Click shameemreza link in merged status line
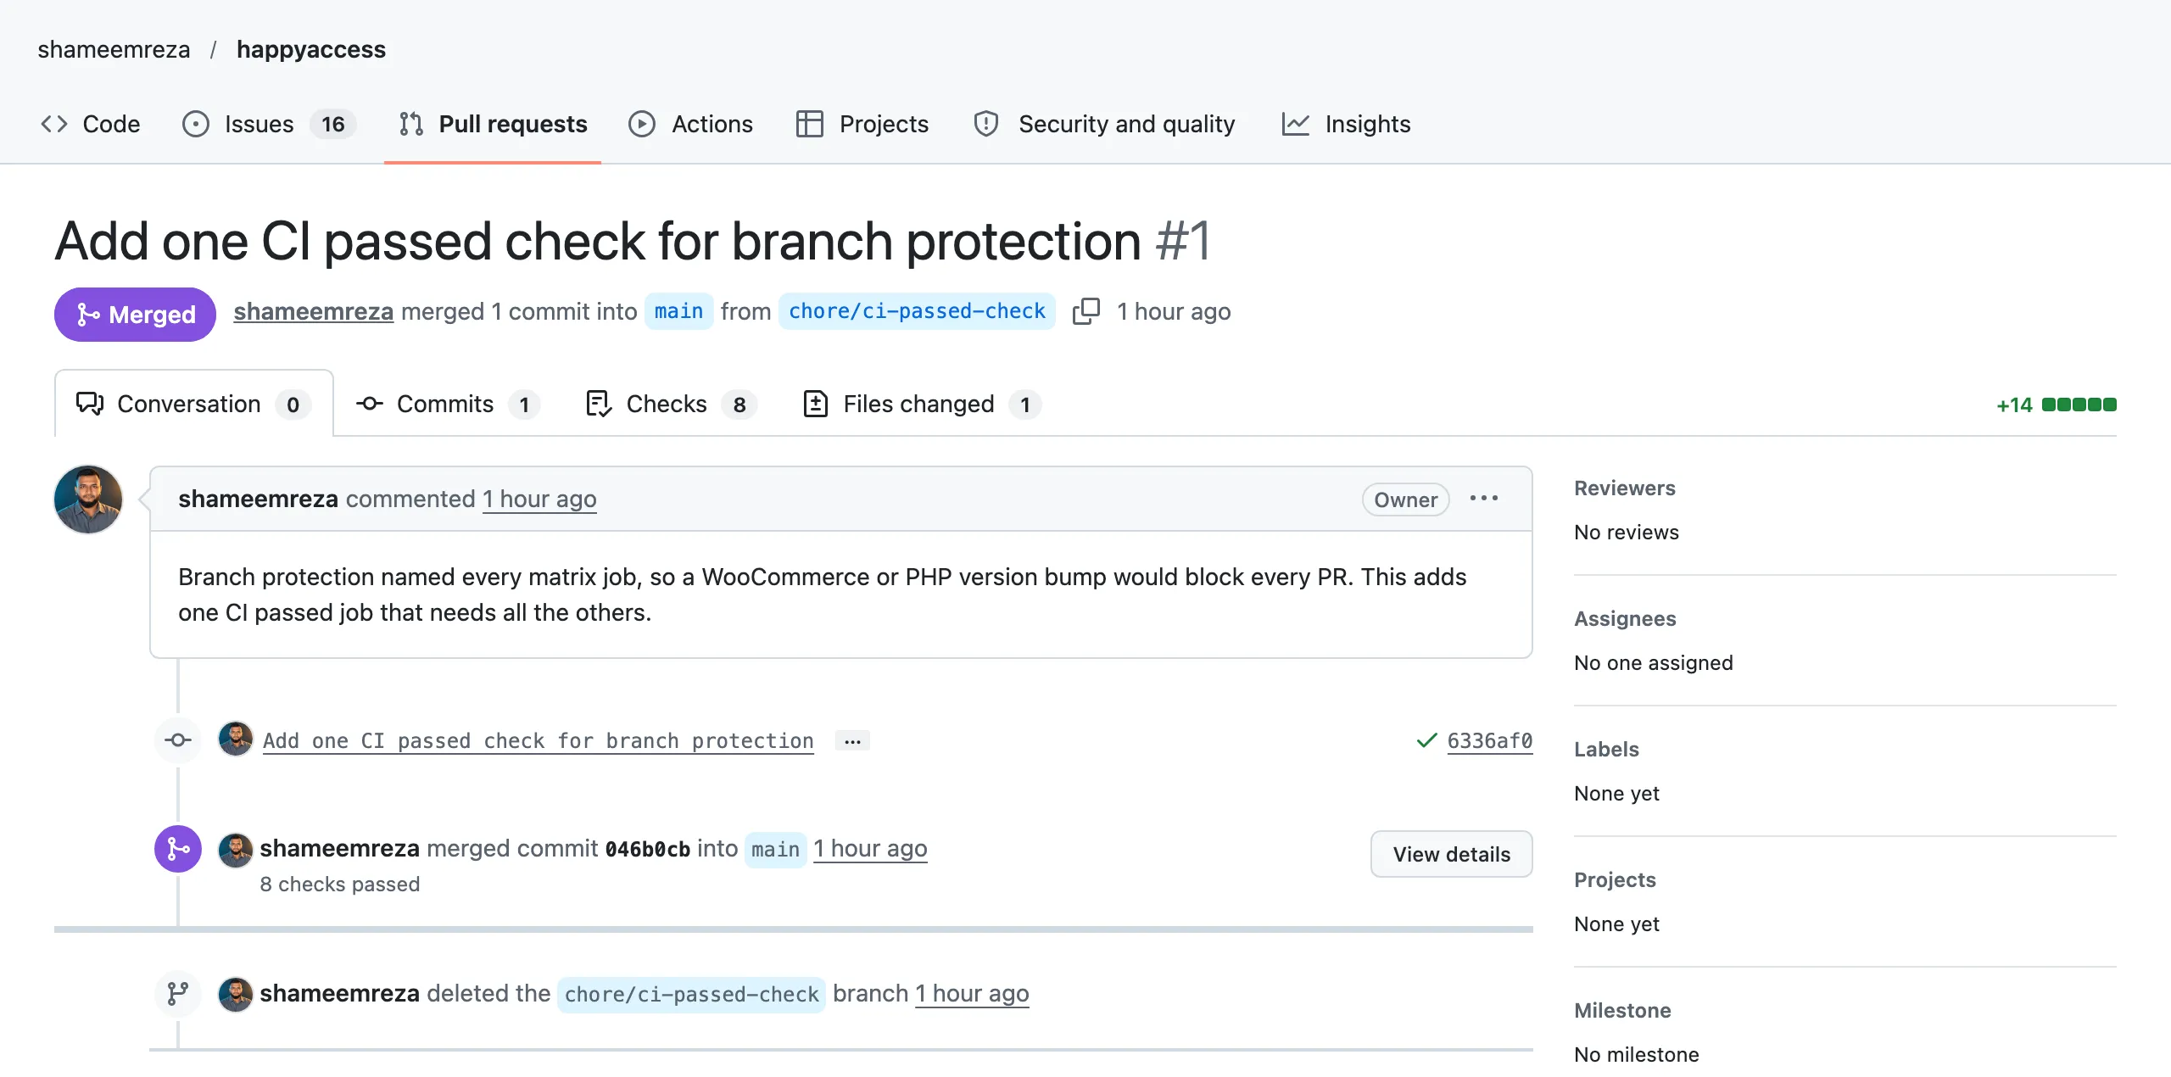The width and height of the screenshot is (2171, 1077). coord(314,311)
